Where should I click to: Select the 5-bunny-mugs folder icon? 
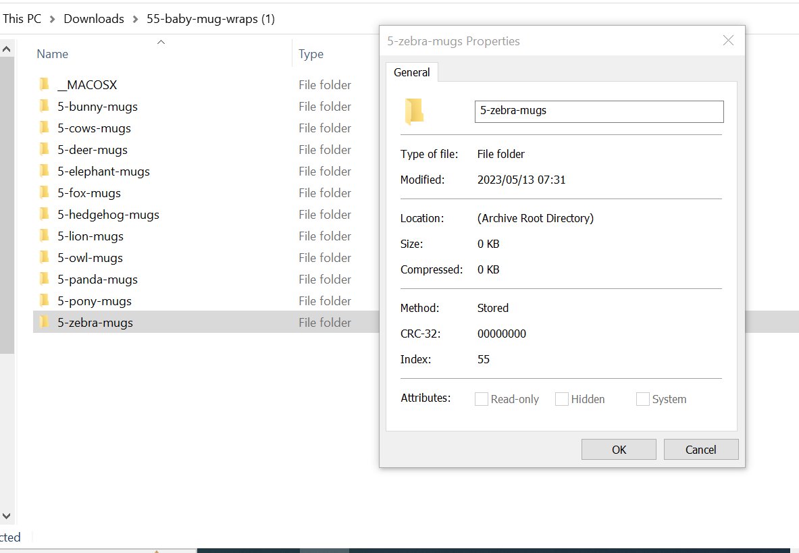(45, 106)
